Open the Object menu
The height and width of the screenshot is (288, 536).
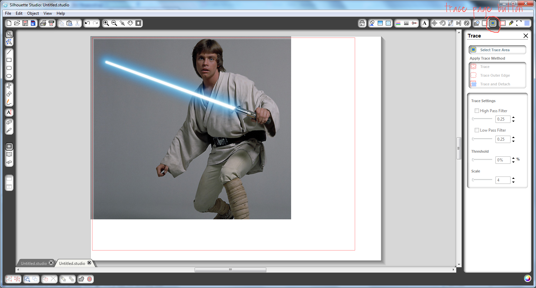33,13
